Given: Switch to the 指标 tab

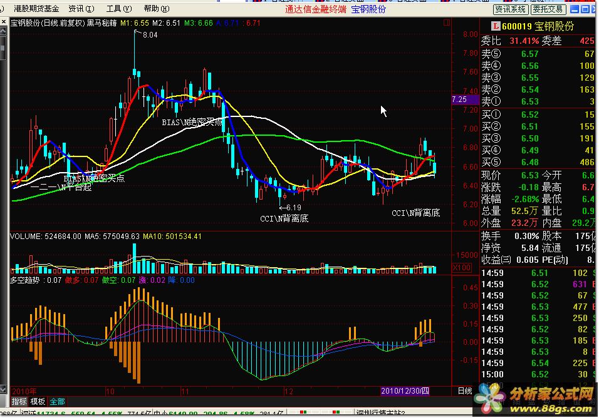Looking at the screenshot, I should coord(19,401).
